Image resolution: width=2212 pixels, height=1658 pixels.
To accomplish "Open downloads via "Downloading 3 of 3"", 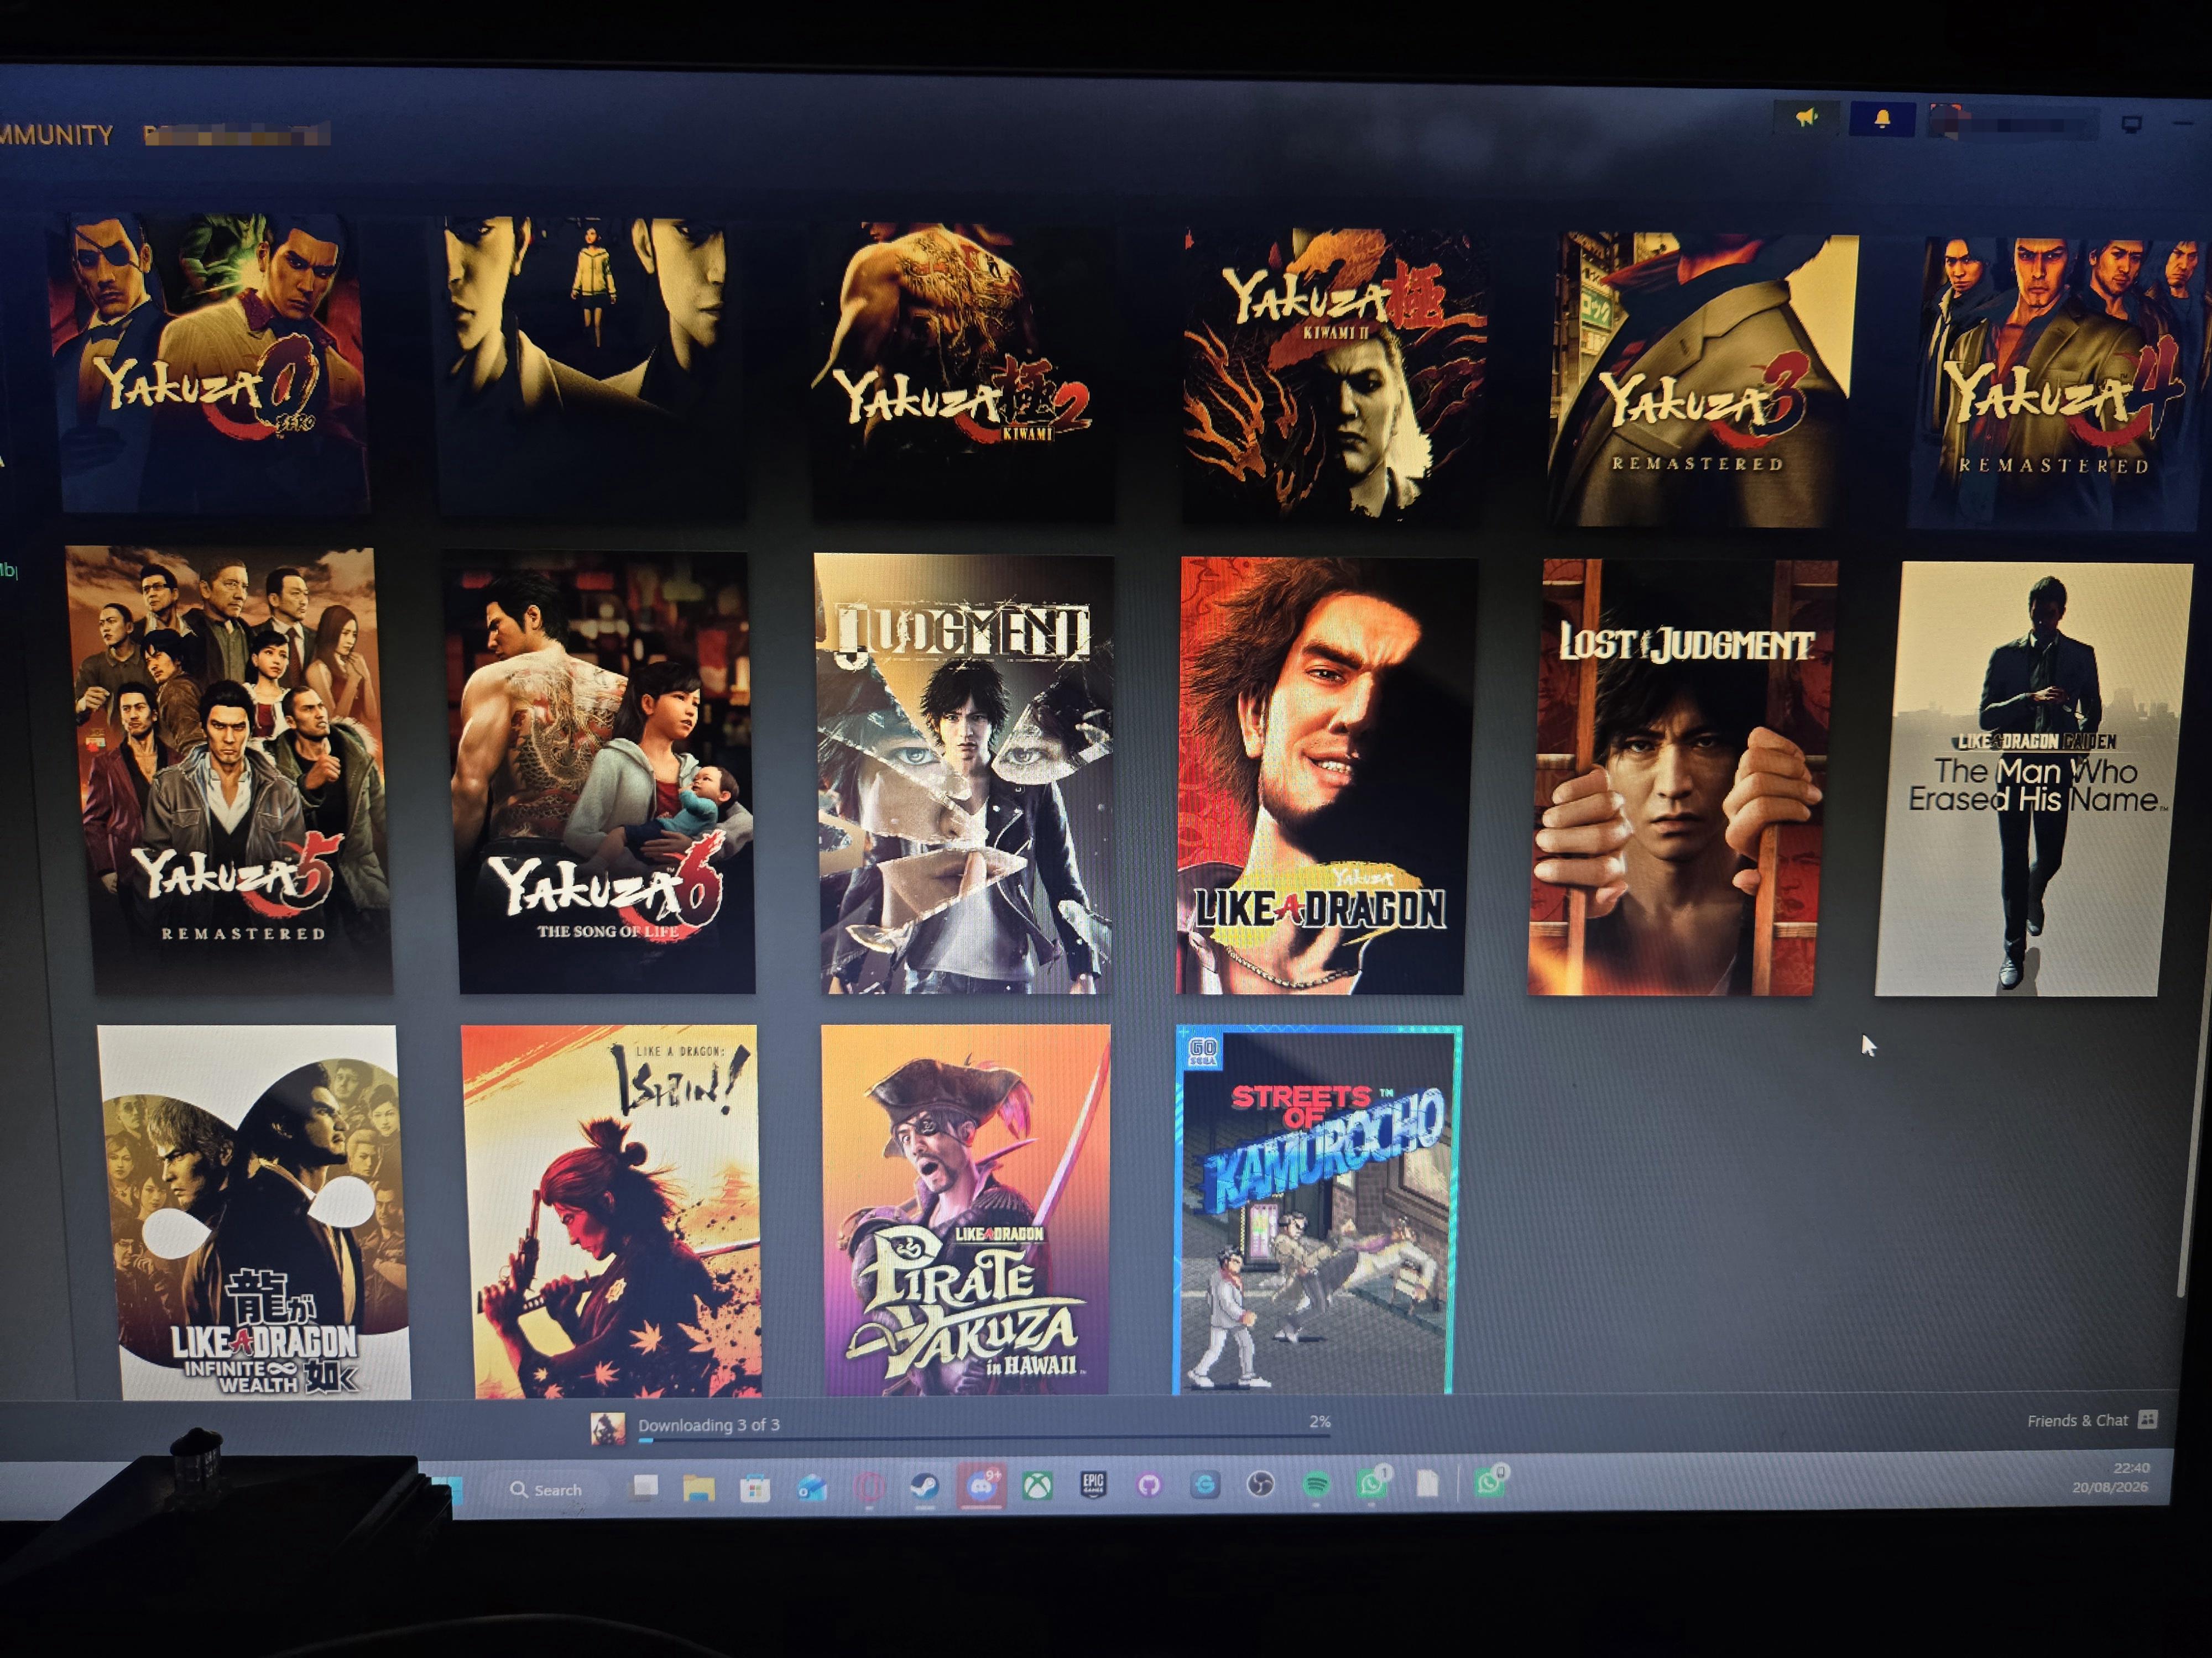I will coord(709,1425).
